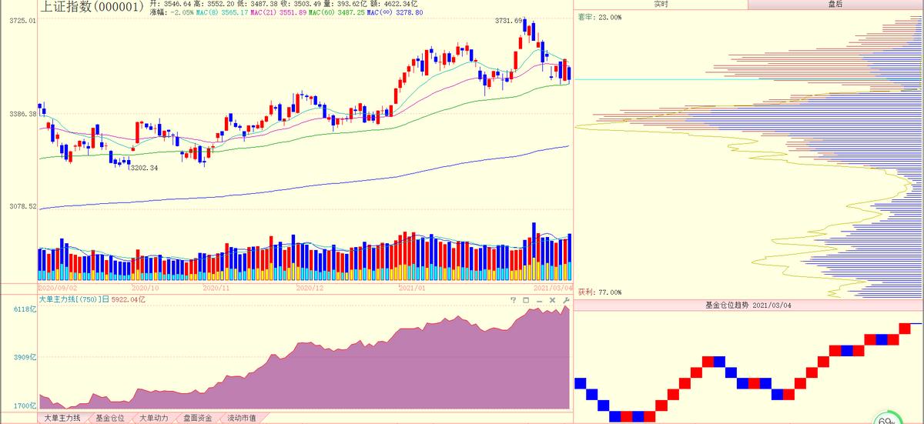Switch to the 盘面资金 tab
This screenshot has width=924, height=424.
(x=197, y=418)
